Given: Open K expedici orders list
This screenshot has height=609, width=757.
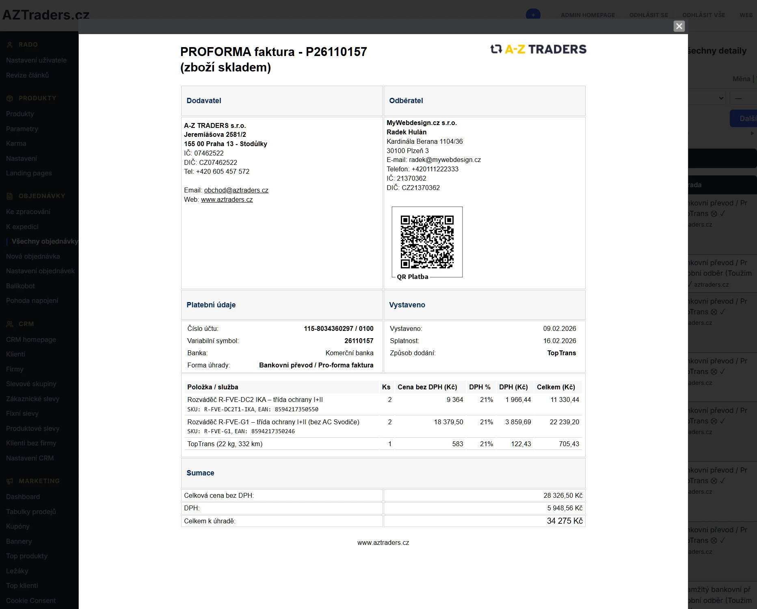Looking at the screenshot, I should pyautogui.click(x=22, y=227).
